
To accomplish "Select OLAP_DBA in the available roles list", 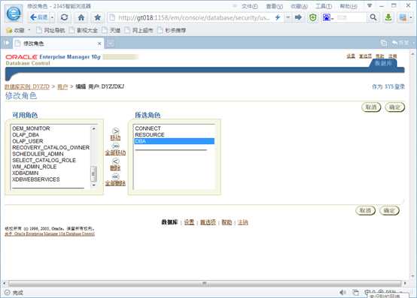I will pyautogui.click(x=26, y=134).
